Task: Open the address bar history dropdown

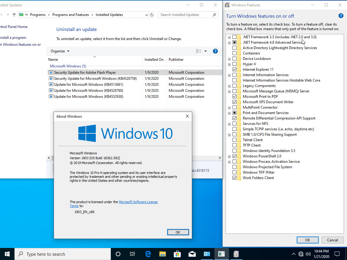Action: point(146,15)
